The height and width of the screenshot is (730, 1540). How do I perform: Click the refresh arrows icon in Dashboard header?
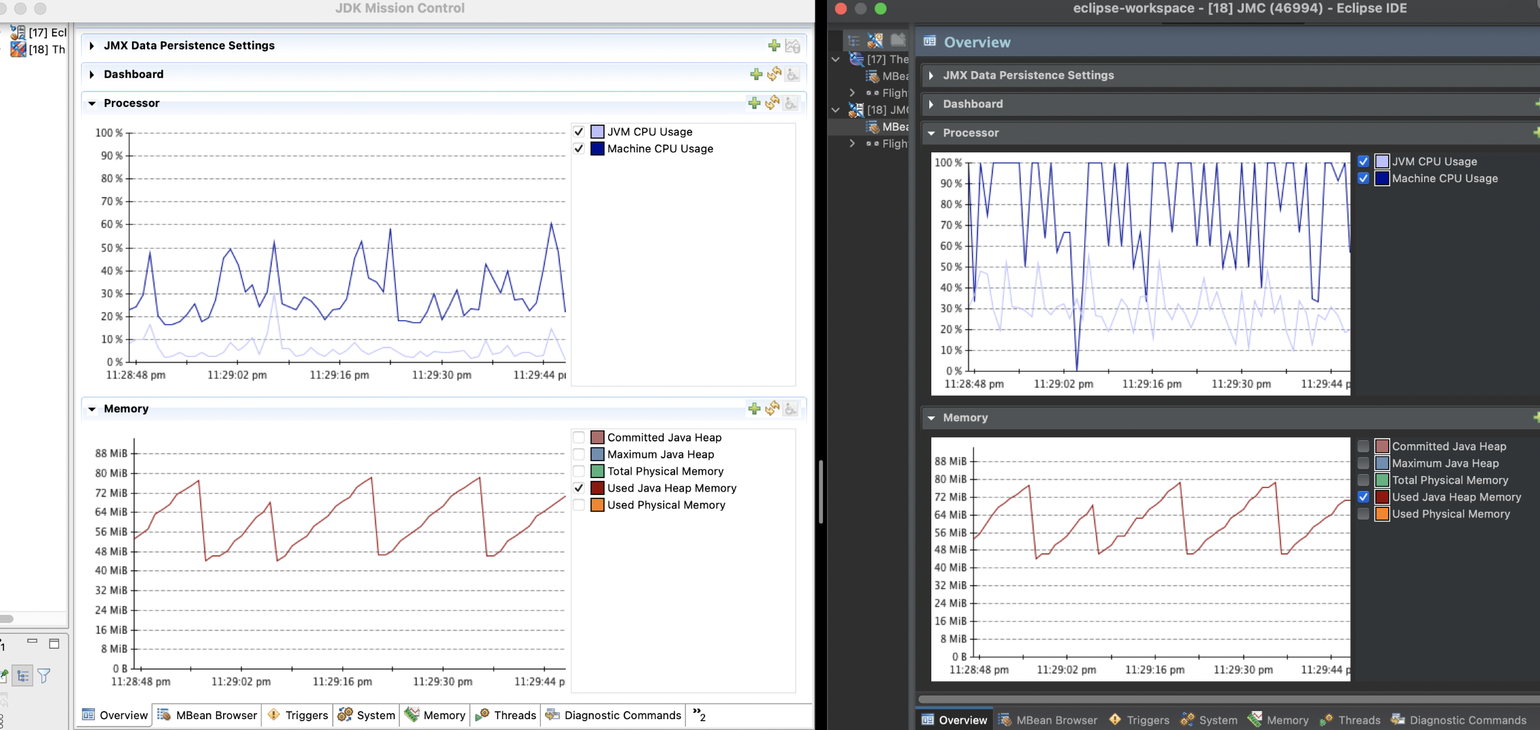(774, 74)
